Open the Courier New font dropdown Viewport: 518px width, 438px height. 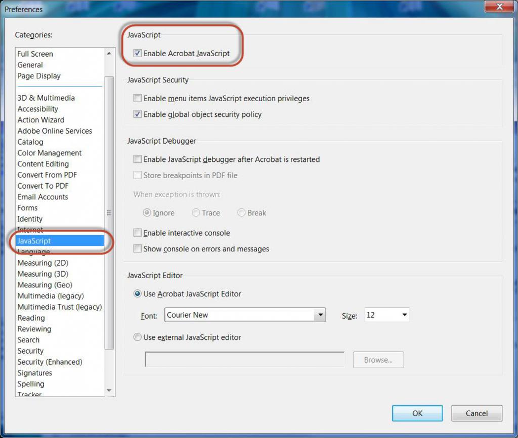[x=319, y=315]
